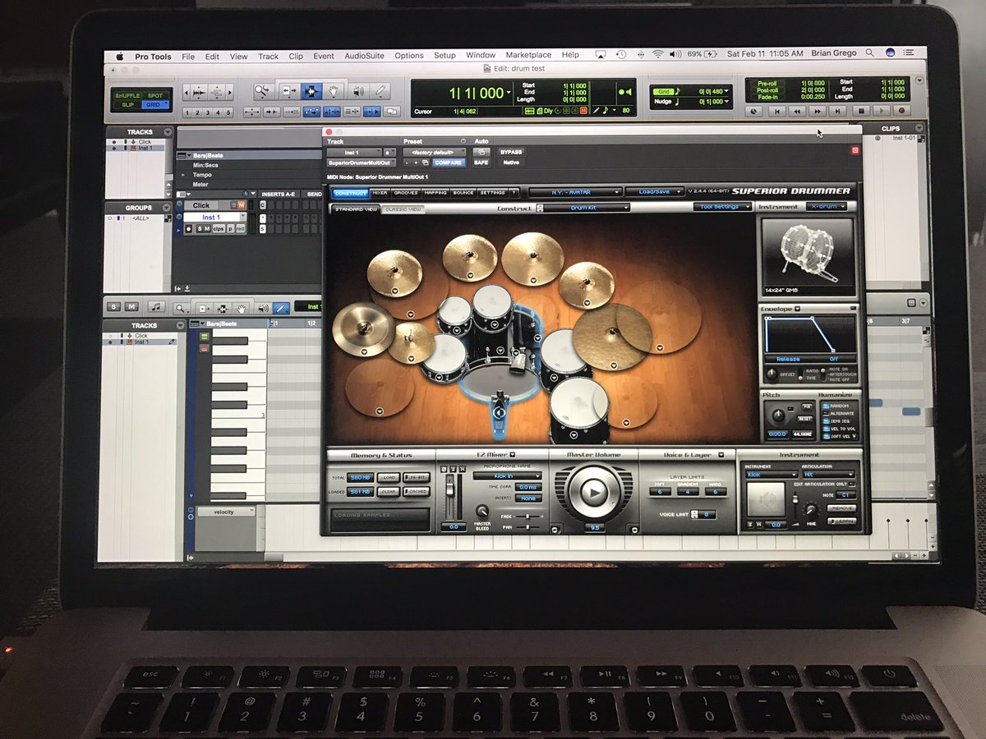Viewport: 986px width, 739px height.
Task: Mute Inst 1 track with M button
Action: (x=206, y=228)
